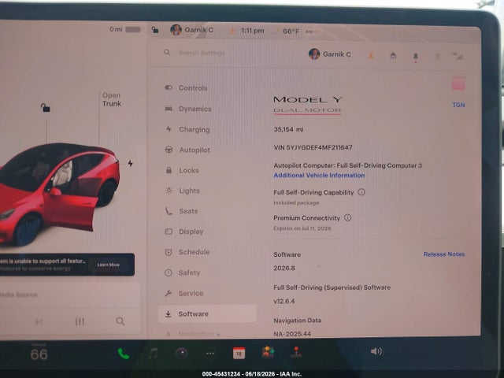Image resolution: width=504 pixels, height=378 pixels.
Task: Tap Garnik C profile in top status bar
Action: click(192, 30)
